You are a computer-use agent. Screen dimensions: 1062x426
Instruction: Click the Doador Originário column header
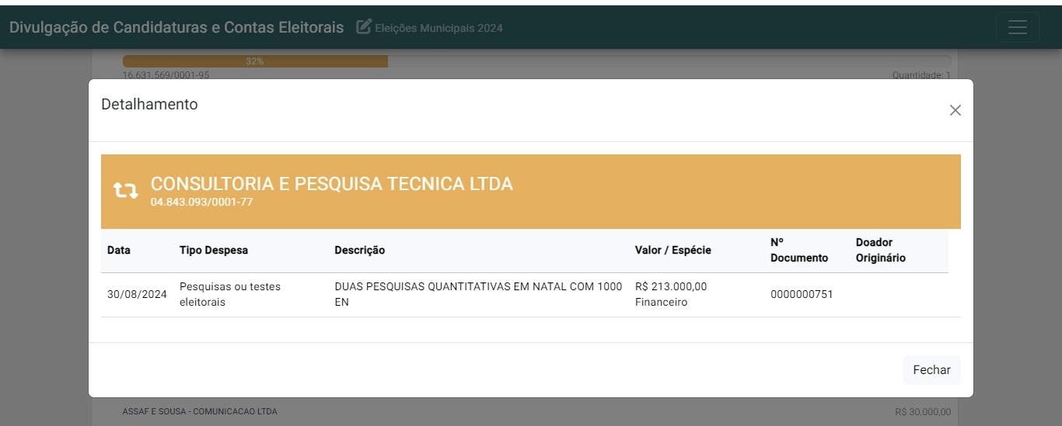(881, 250)
